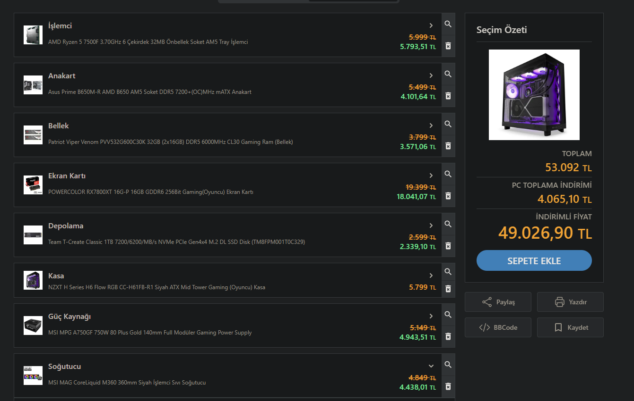Click the search icon for İşlemci row
This screenshot has height=401, width=634.
[x=448, y=24]
